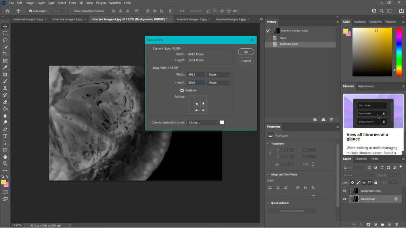
Task: Toggle Auto-Select checkbox in options bar
Action: tap(31, 11)
